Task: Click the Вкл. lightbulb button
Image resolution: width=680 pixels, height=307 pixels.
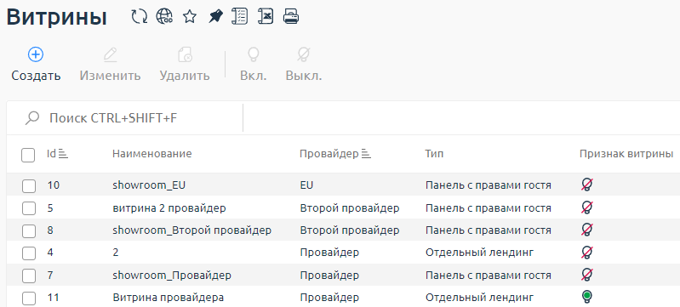Action: pyautogui.click(x=254, y=64)
